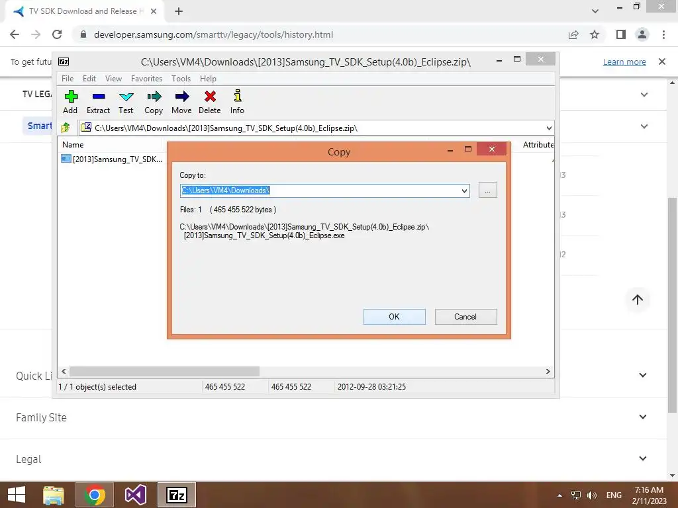Bookmark this page with star icon
The height and width of the screenshot is (508, 678).
coord(595,34)
